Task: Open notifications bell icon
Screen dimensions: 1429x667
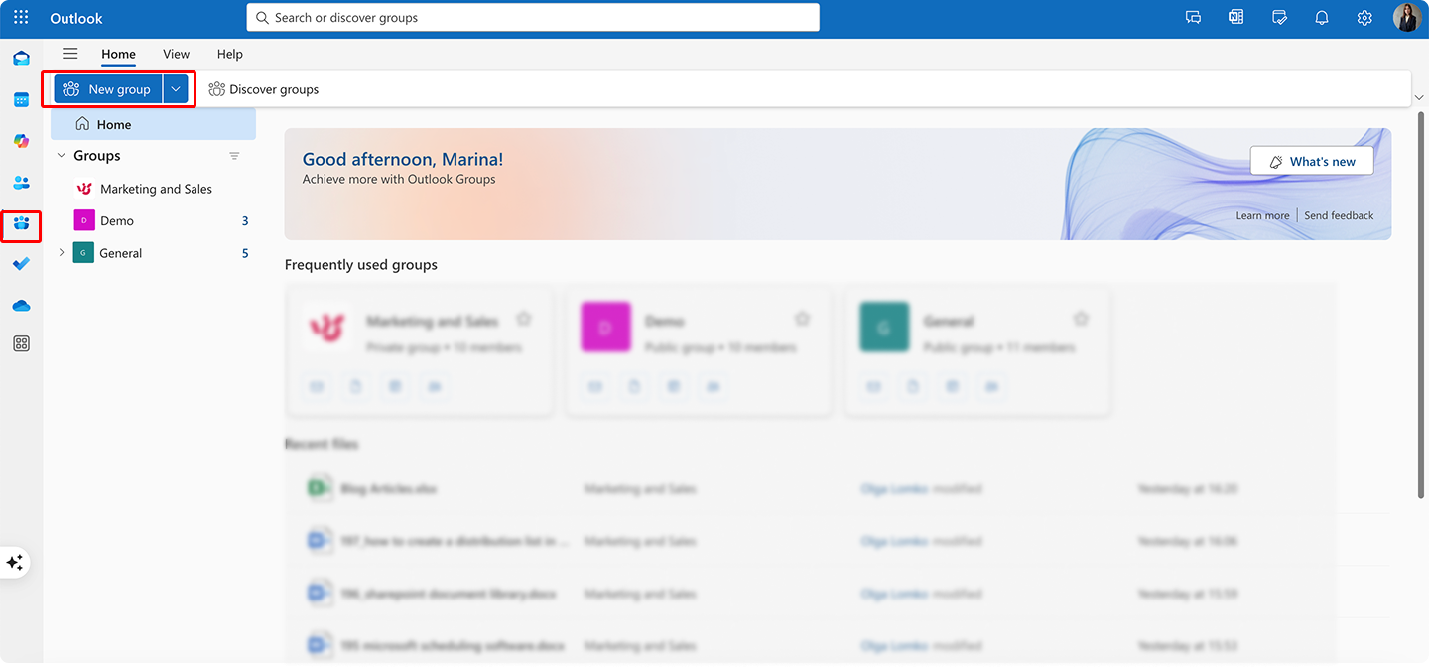Action: coord(1322,17)
